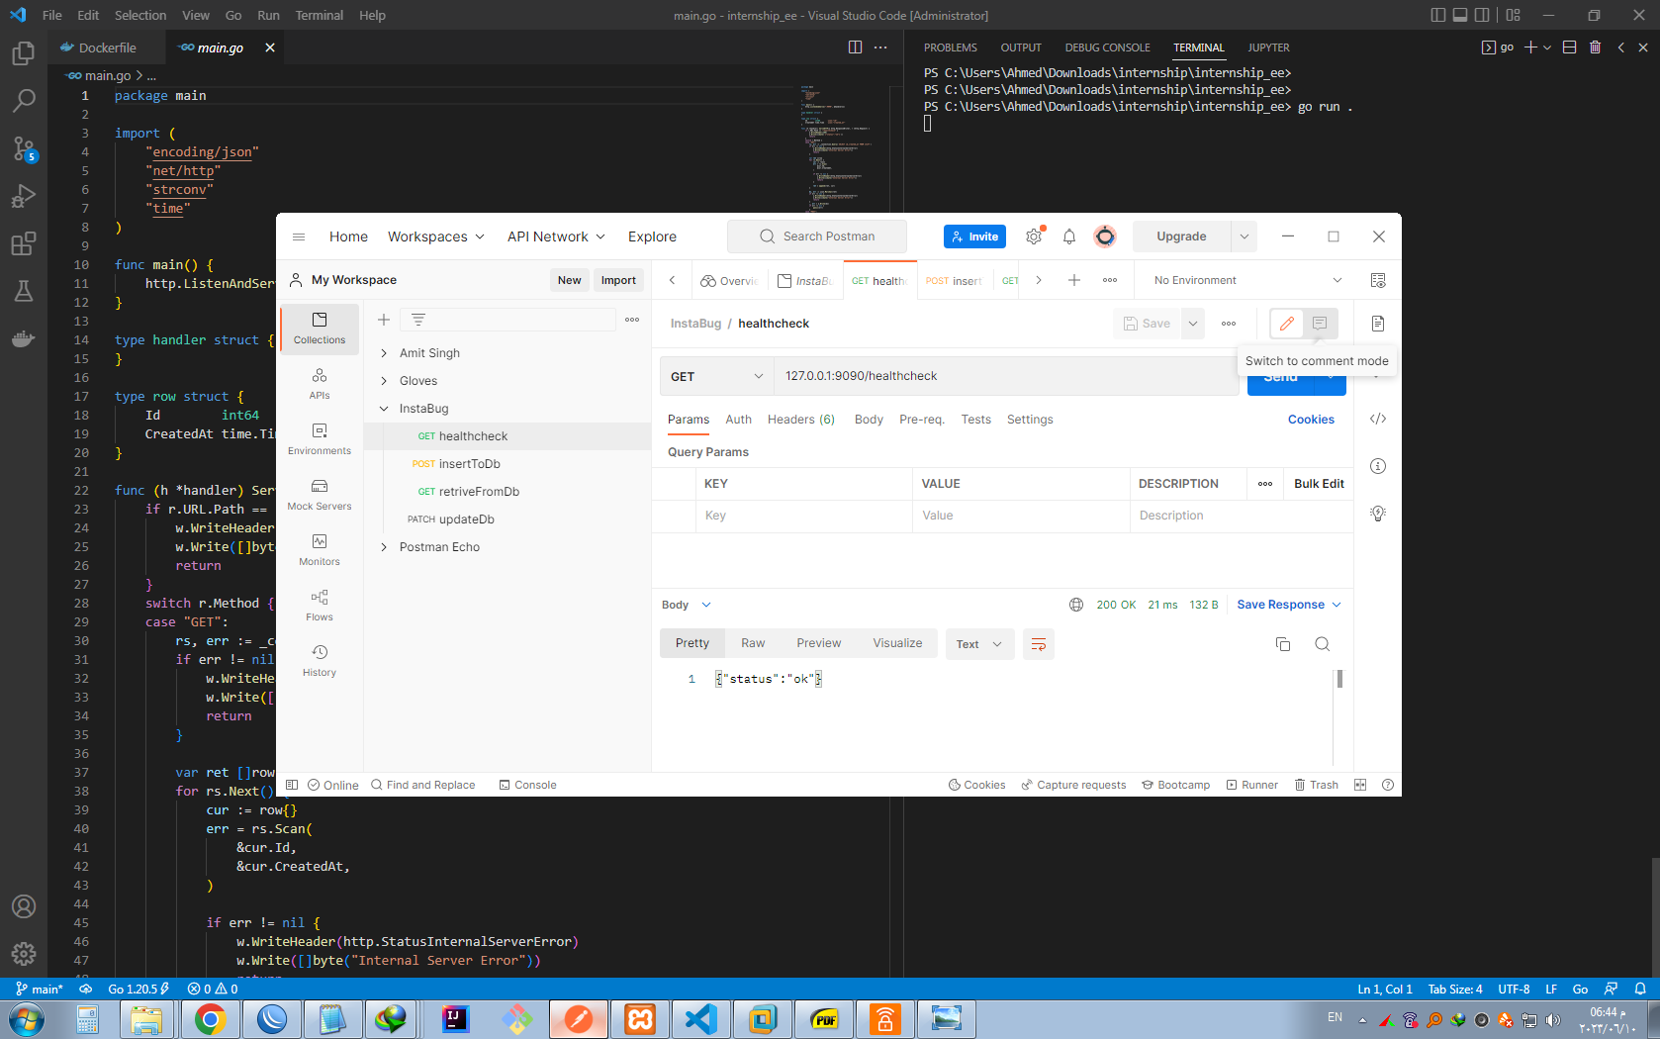Open Upgrade dropdown arrow
Viewport: 1660px width, 1039px height.
point(1244,236)
